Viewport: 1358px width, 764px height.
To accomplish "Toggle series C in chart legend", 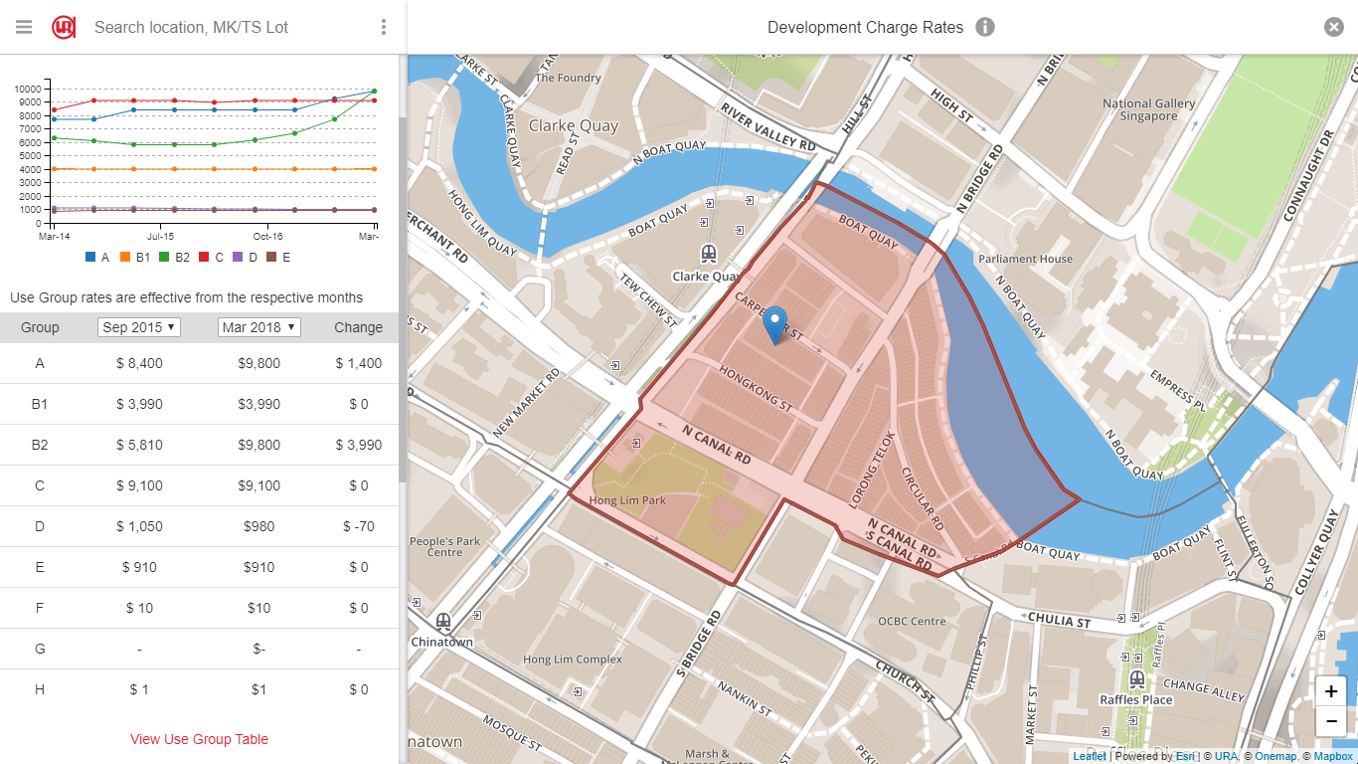I will 212,257.
